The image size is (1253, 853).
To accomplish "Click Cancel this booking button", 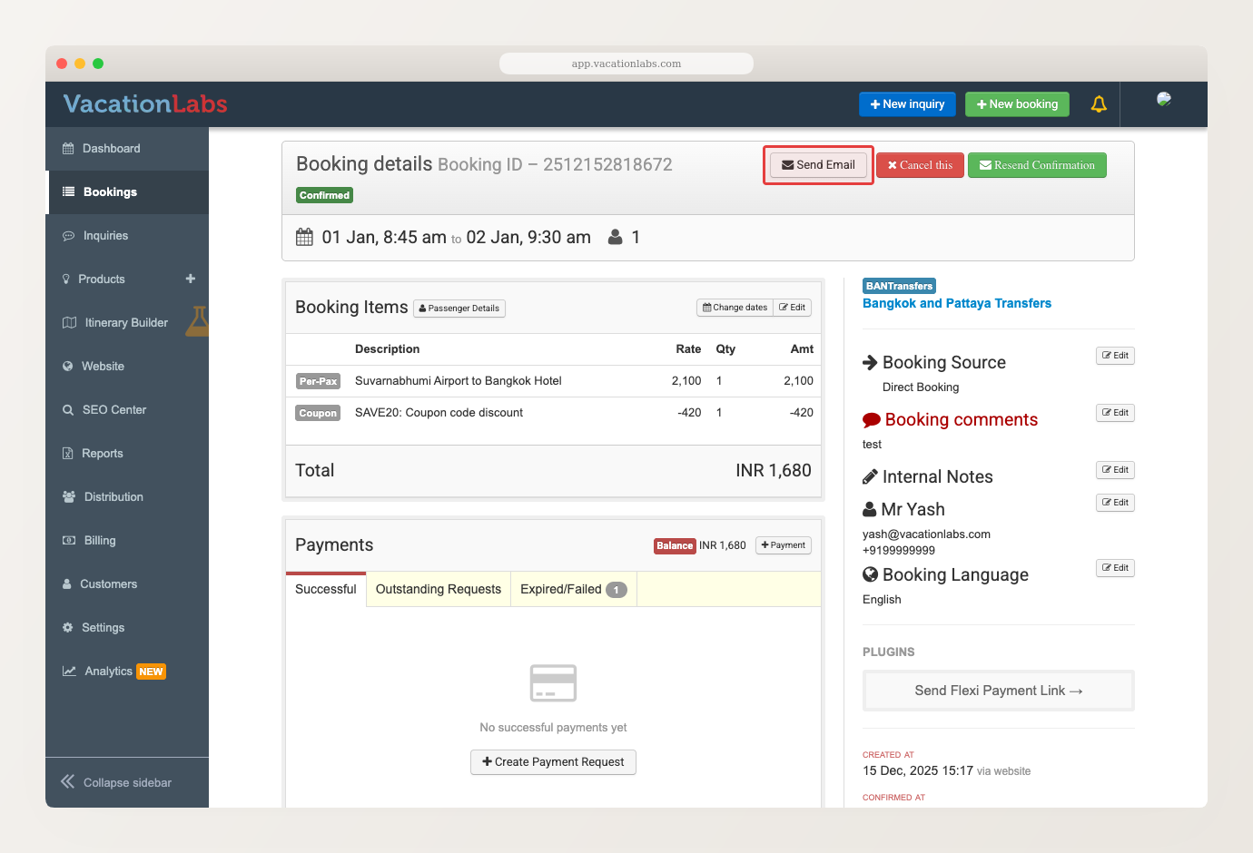I will coord(920,165).
